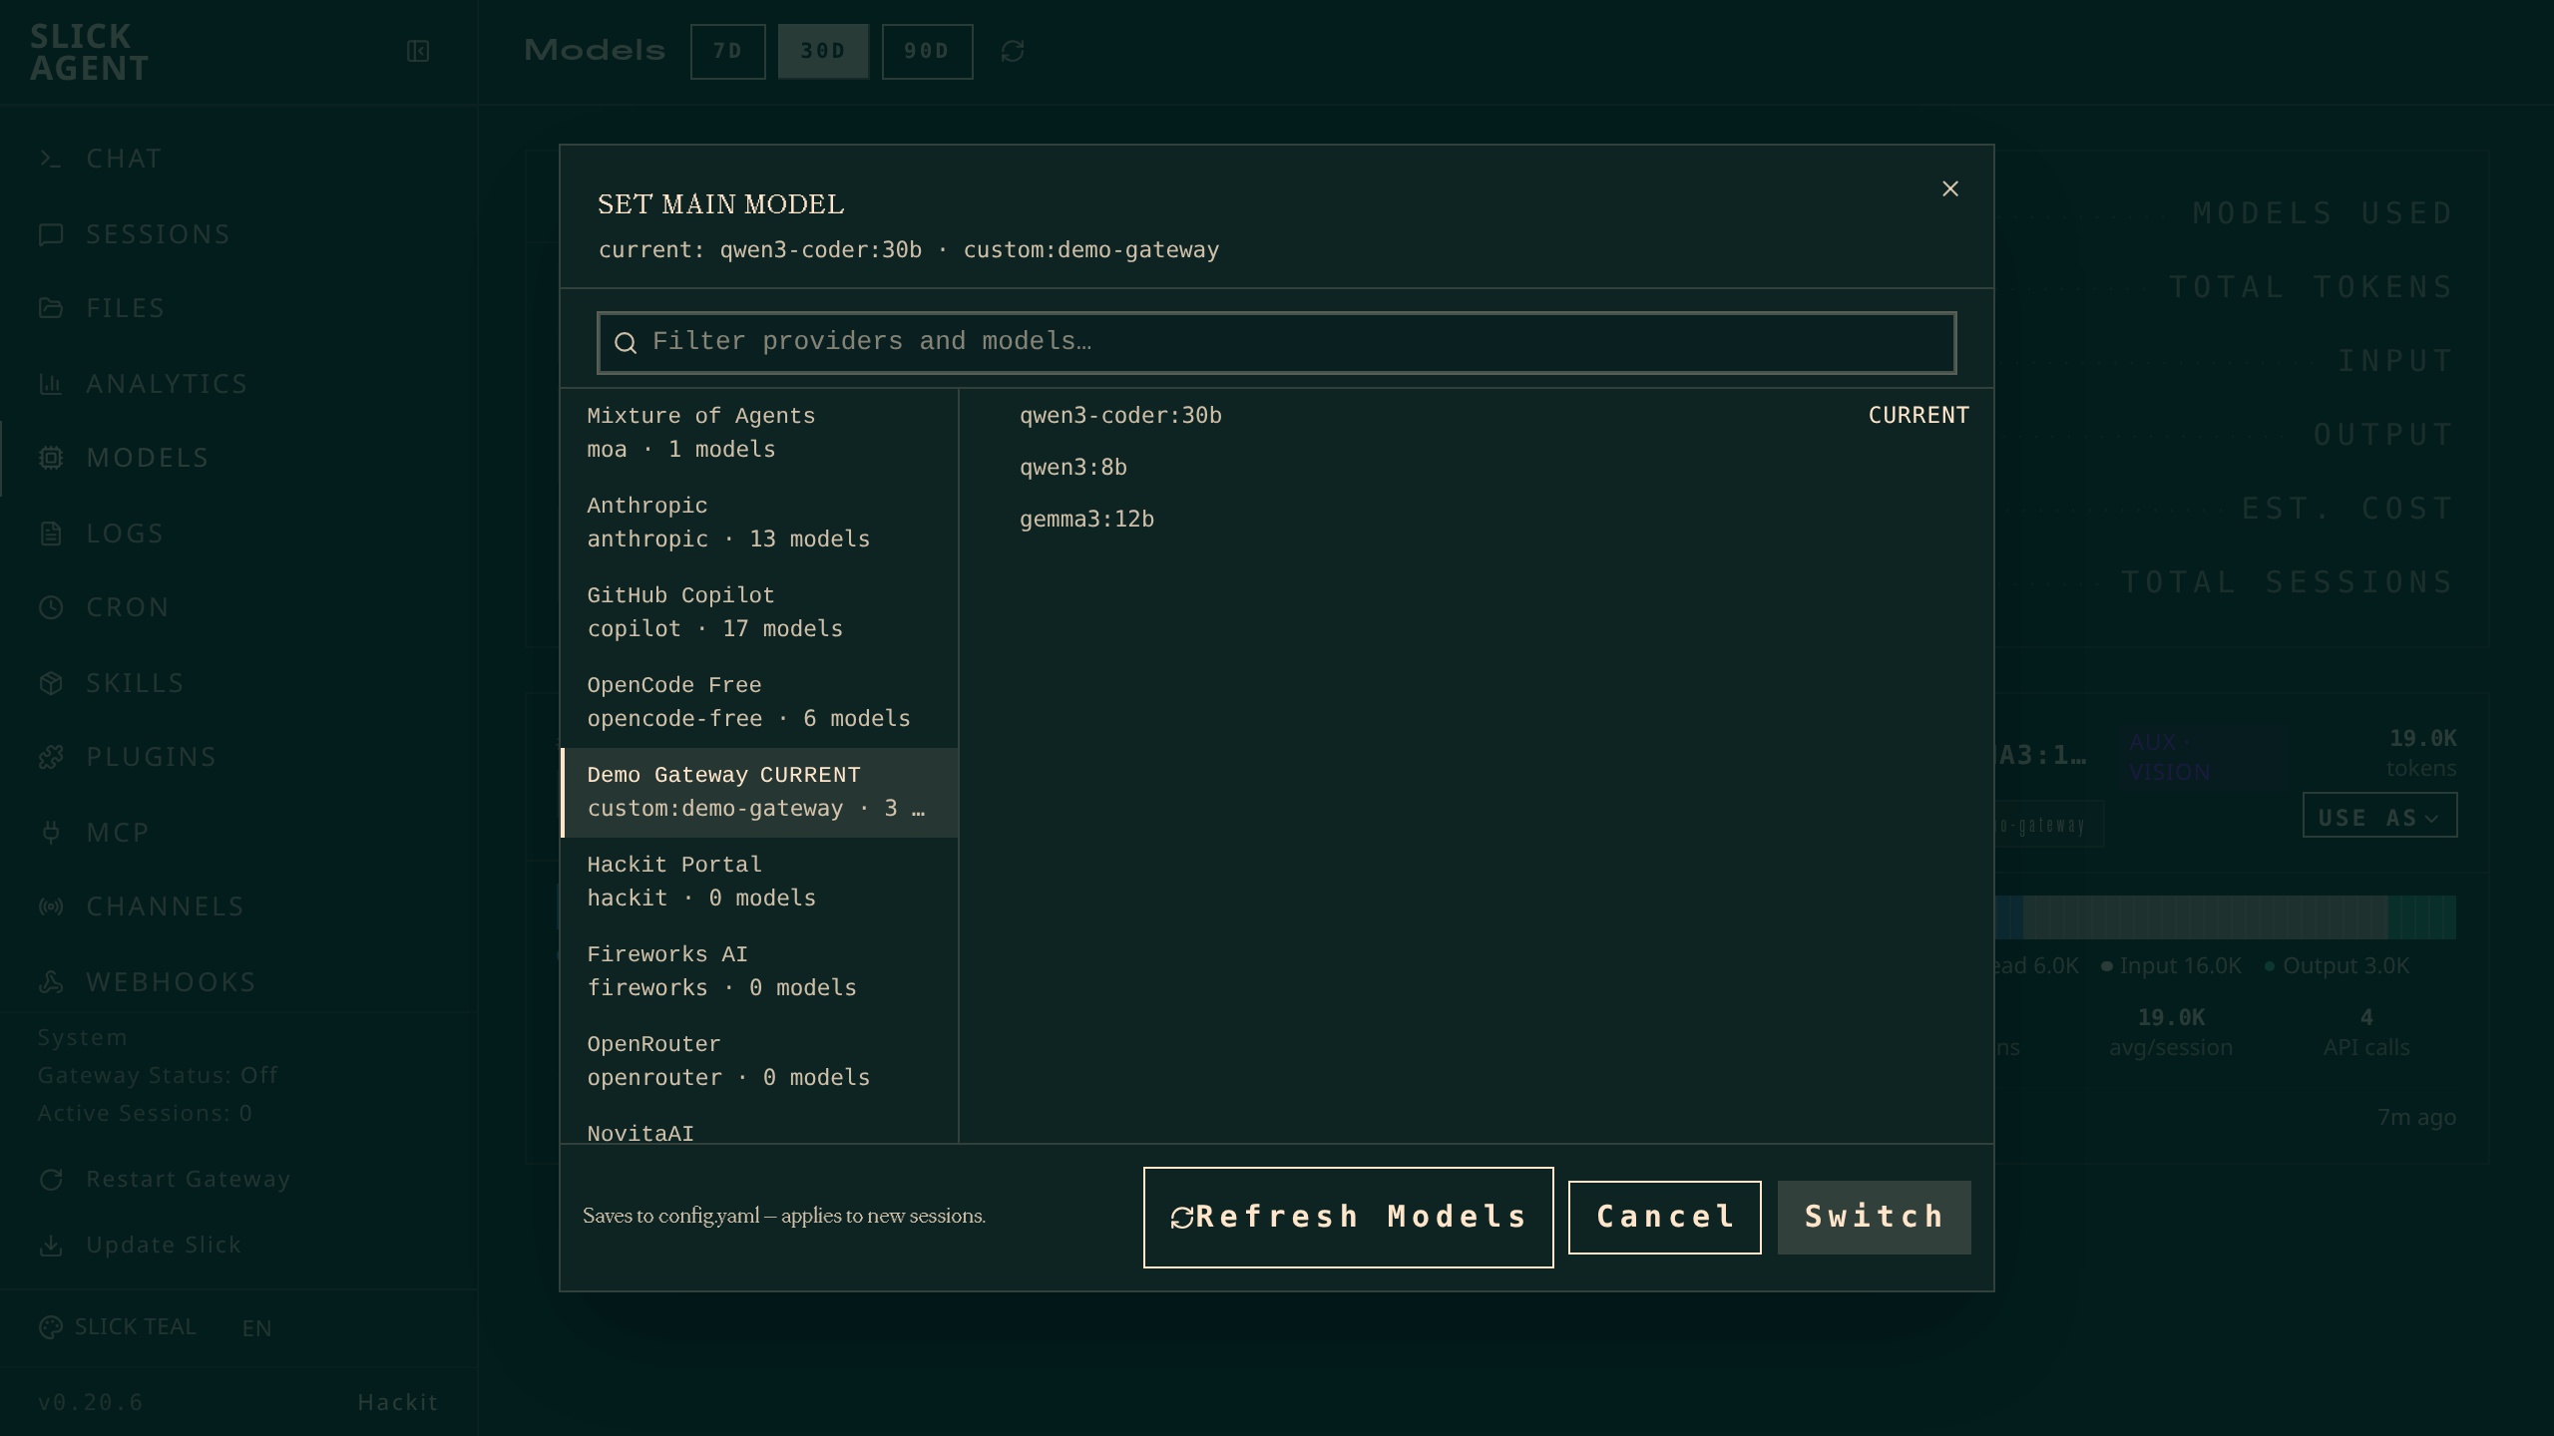Screen dimensions: 2554x1436
Task: Select the 30D time range
Action: (x=823, y=51)
